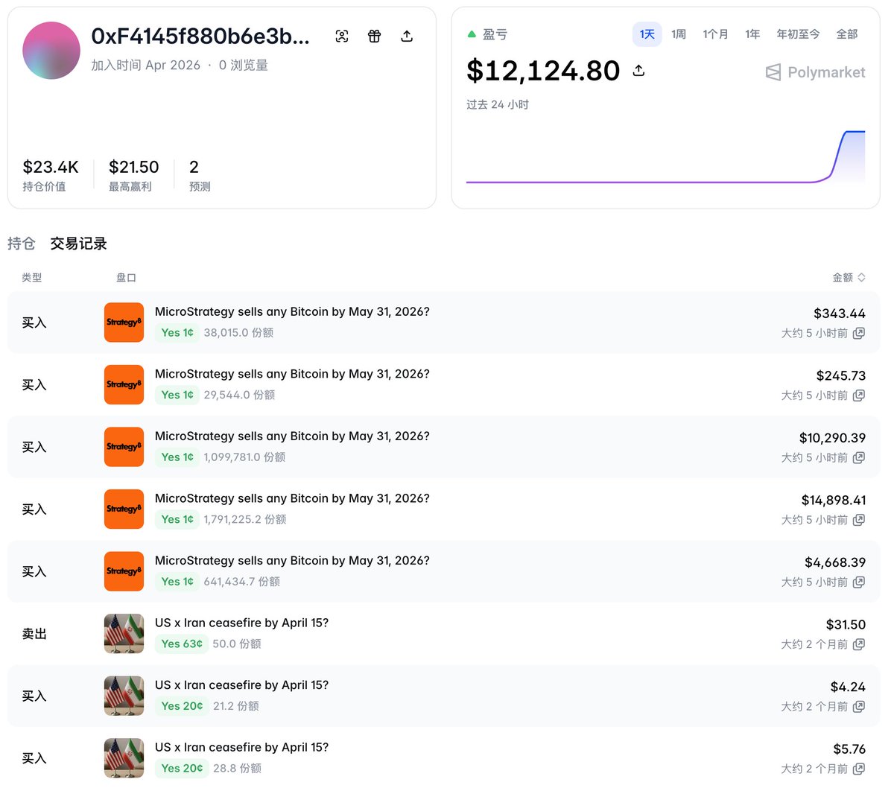Open external link for the $4.24 trade

pos(859,706)
